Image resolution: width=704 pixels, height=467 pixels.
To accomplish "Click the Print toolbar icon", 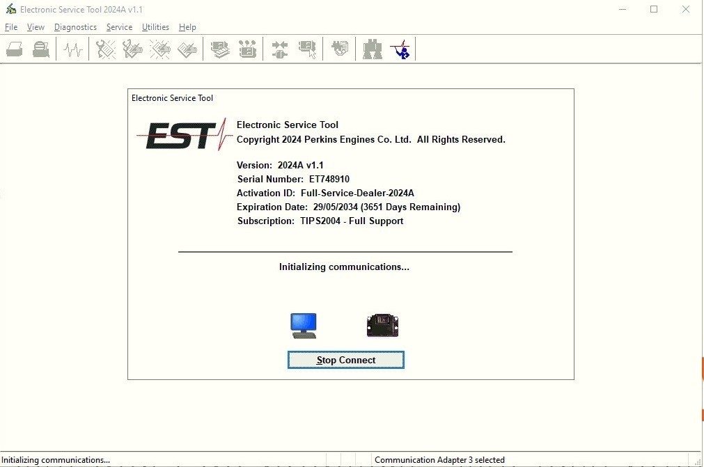I will [15, 49].
